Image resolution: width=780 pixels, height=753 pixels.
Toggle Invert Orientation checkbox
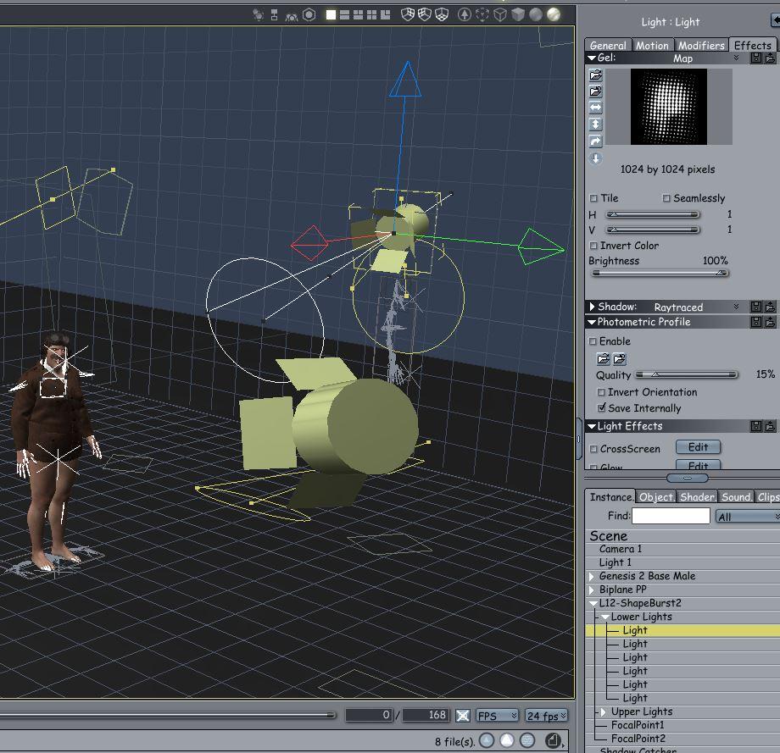coord(601,392)
